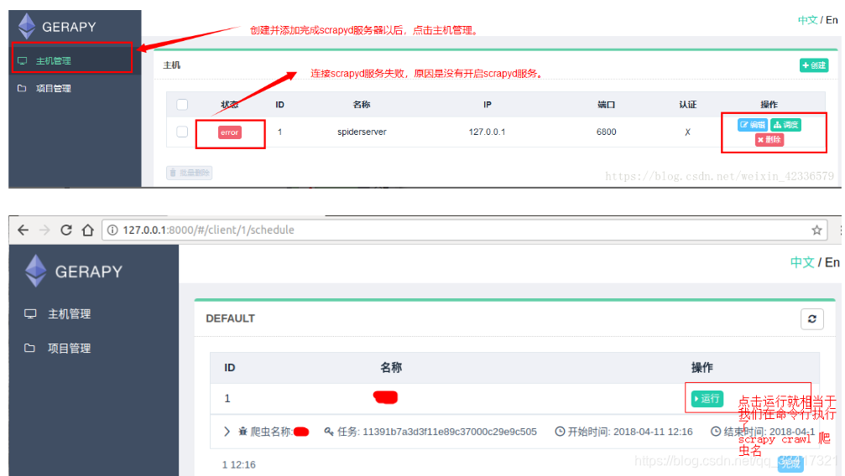This screenshot has width=845, height=476.
Task: Click the refresh icon in DEFAULT panel
Action: [812, 318]
